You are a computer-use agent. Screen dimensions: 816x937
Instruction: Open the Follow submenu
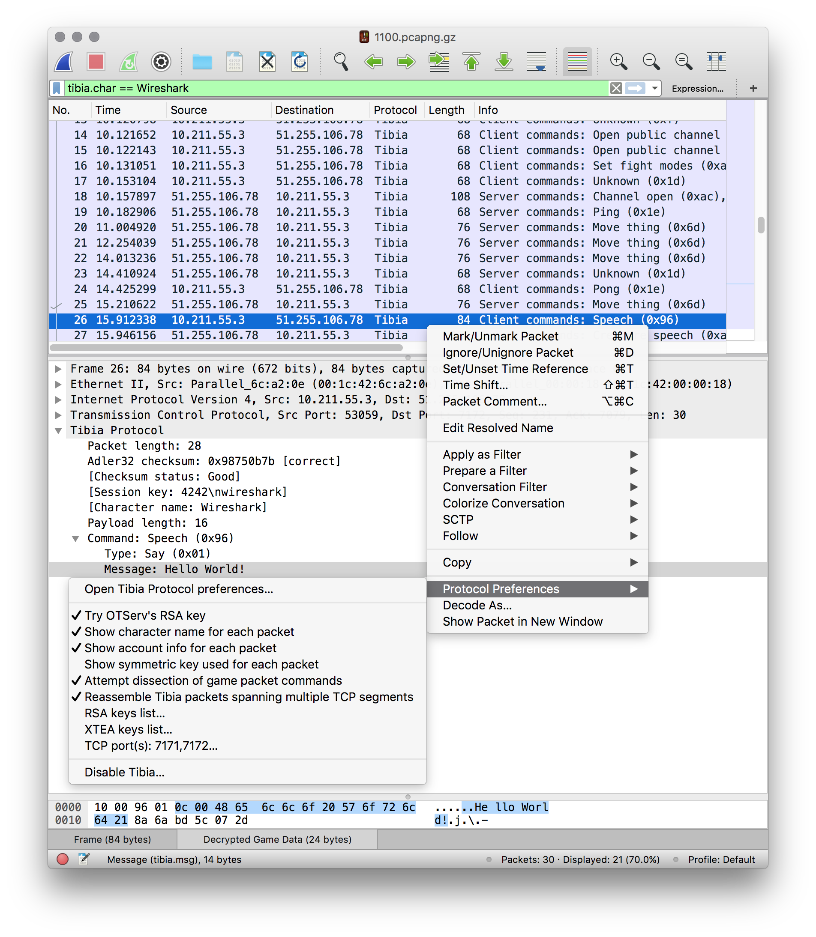538,536
